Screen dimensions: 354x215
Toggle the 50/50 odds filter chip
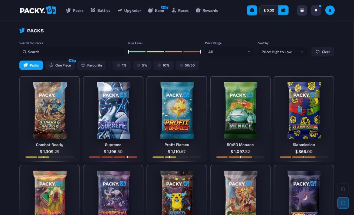[187, 65]
